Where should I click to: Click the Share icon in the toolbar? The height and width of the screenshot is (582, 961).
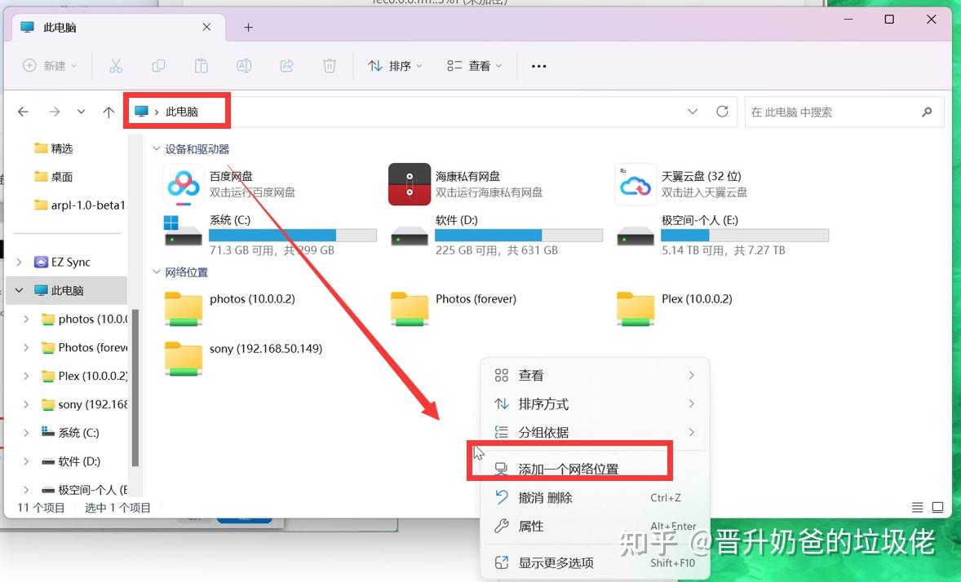click(286, 65)
